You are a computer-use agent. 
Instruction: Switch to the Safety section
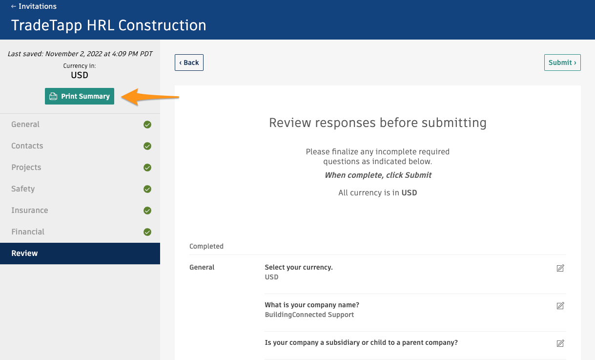click(x=23, y=189)
